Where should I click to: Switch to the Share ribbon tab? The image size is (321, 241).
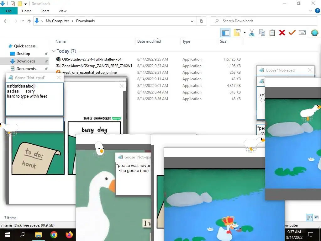click(x=45, y=11)
